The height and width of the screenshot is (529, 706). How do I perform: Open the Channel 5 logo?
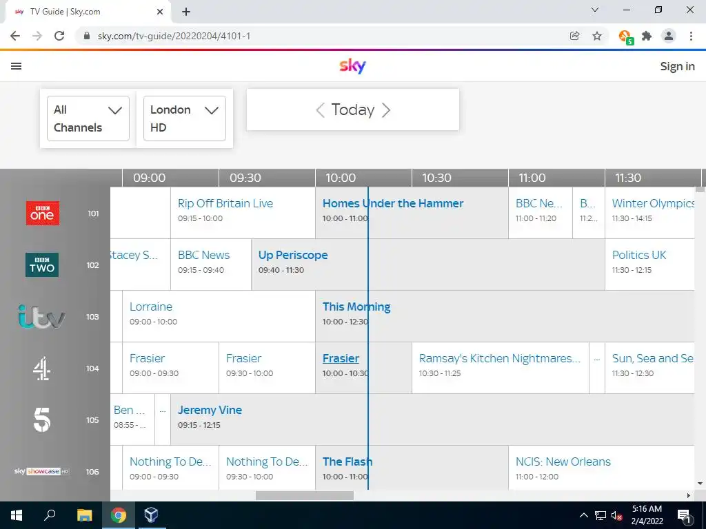42,419
